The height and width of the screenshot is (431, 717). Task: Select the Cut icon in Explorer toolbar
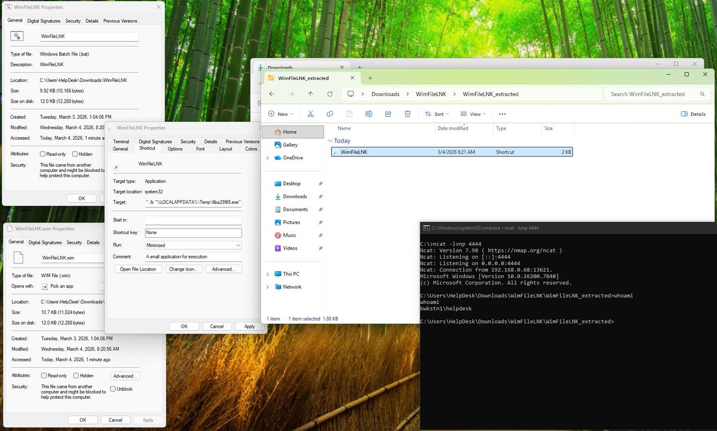pyautogui.click(x=310, y=113)
